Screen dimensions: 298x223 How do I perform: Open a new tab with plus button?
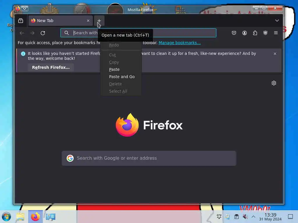pos(99,21)
